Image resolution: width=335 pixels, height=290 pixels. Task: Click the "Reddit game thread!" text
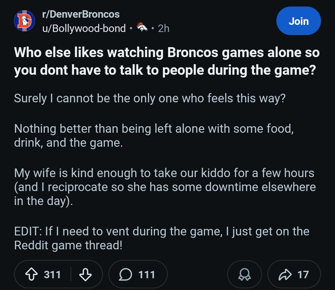(68, 246)
